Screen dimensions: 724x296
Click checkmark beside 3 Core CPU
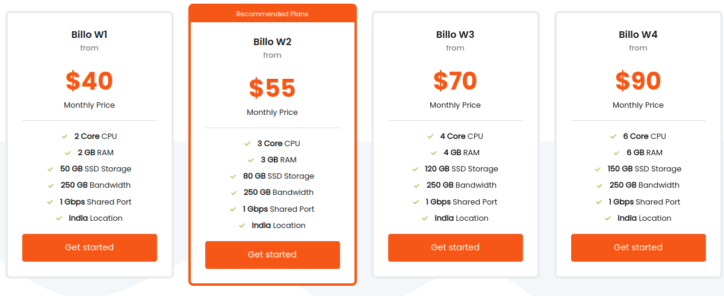click(x=247, y=144)
